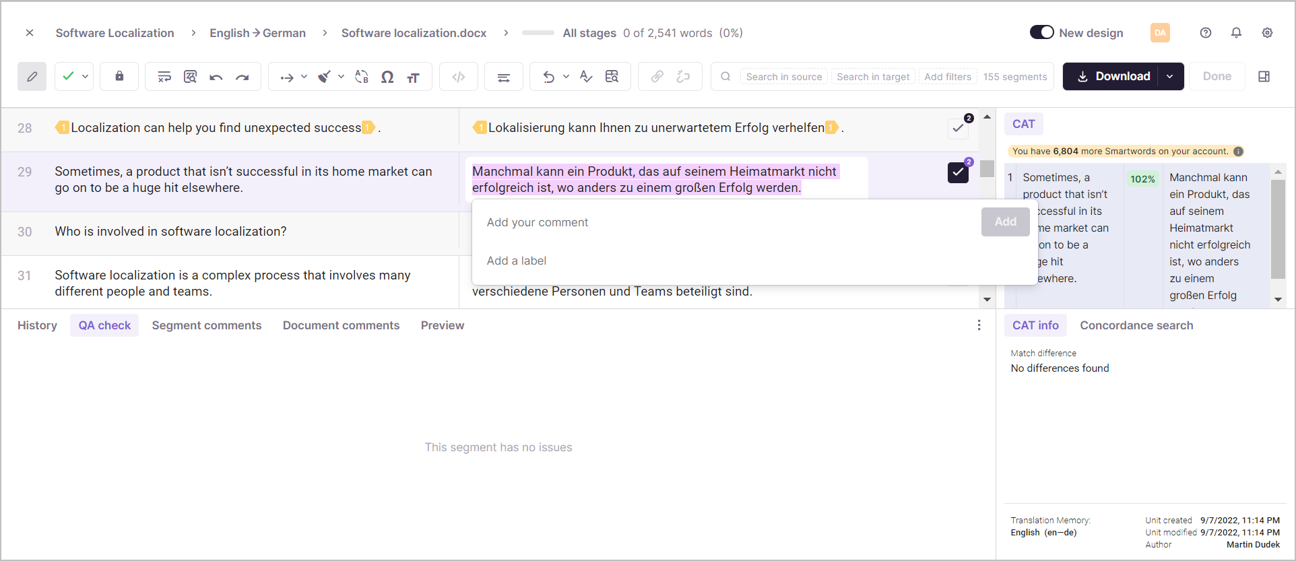Click the find and replace icon
Image resolution: width=1296 pixels, height=561 pixels.
(x=164, y=77)
